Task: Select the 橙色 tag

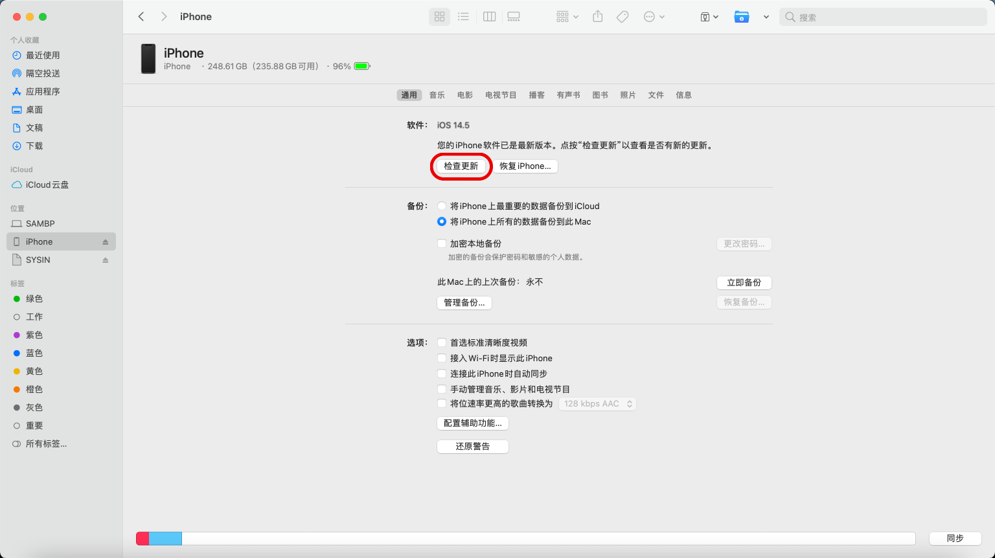Action: (x=61, y=389)
